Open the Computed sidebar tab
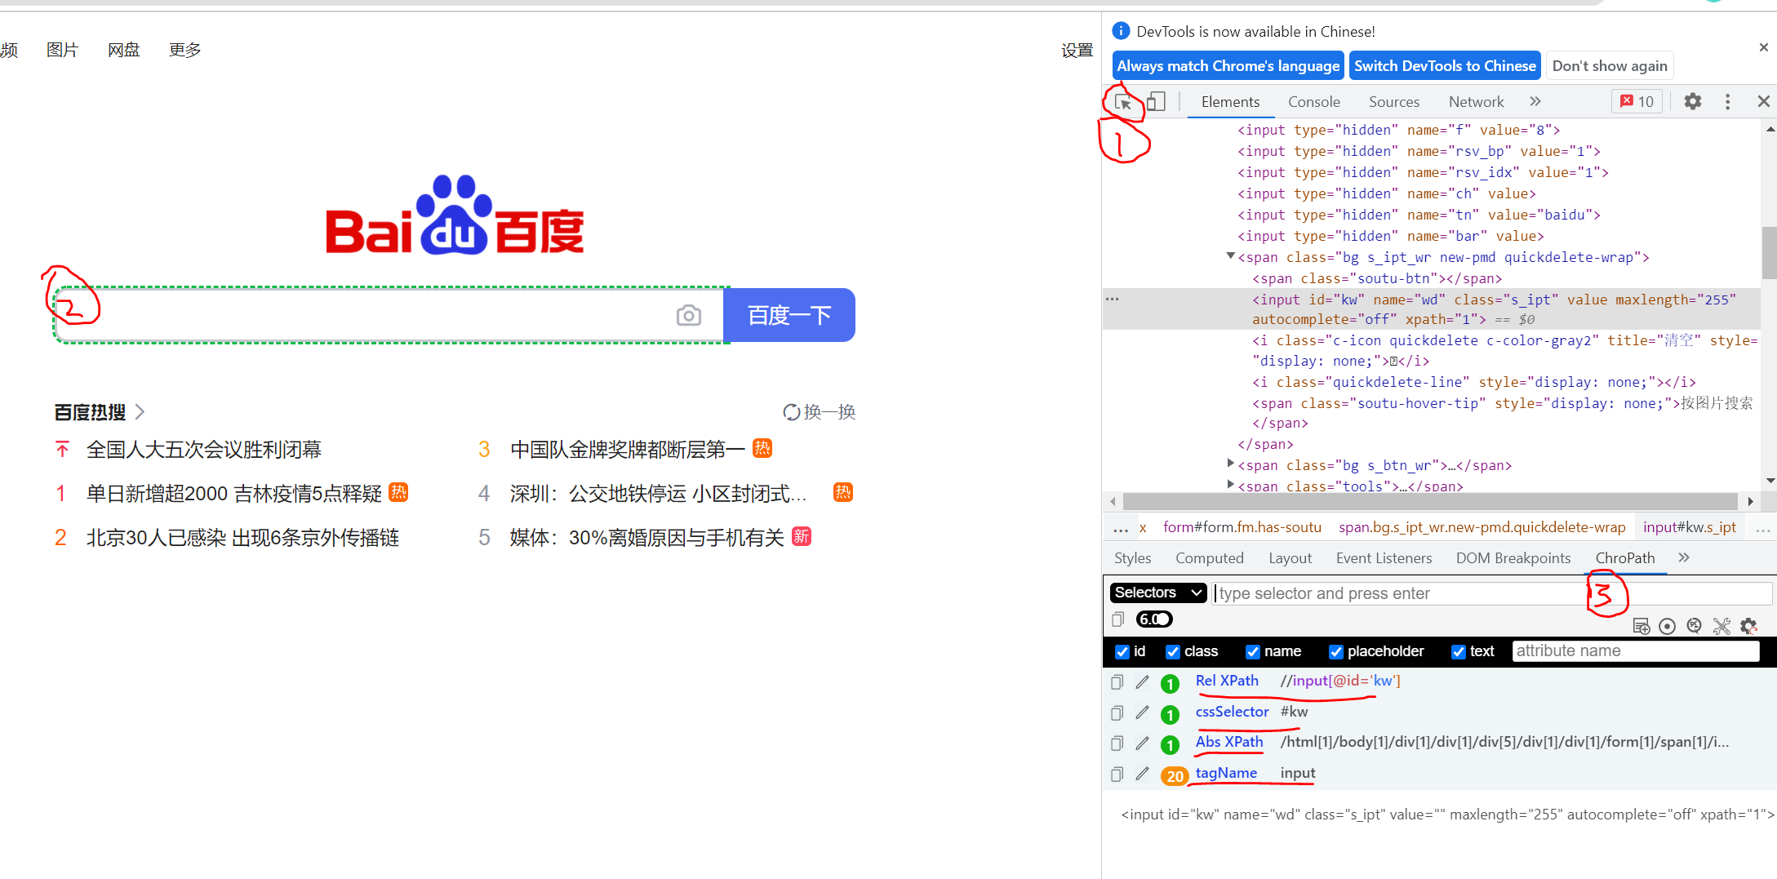Screen dimensions: 1777x879 point(1210,558)
